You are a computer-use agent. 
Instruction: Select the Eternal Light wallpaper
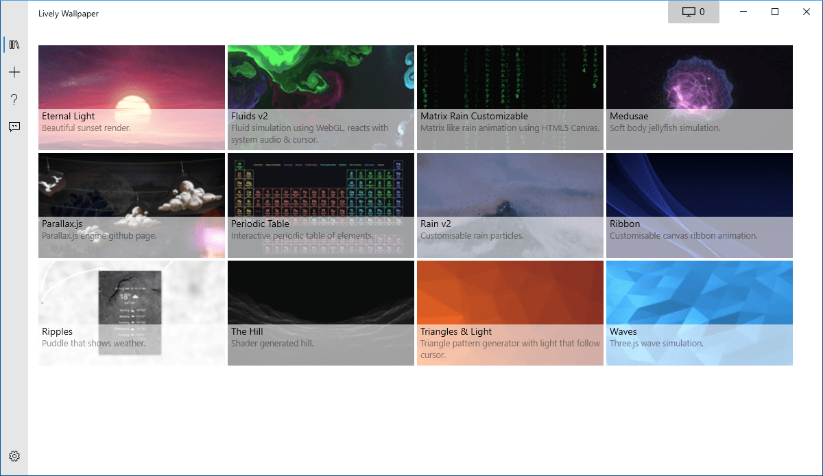tap(132, 97)
